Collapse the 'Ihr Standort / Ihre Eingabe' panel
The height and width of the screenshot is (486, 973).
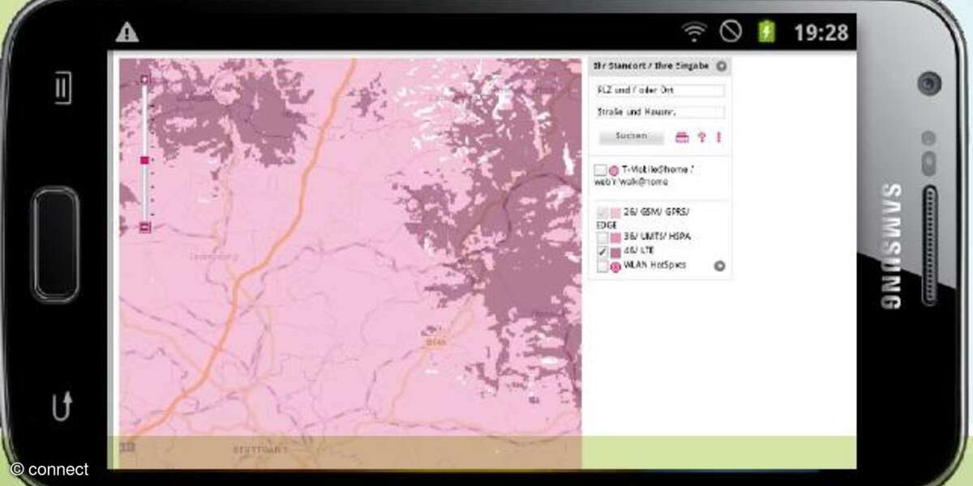721,66
